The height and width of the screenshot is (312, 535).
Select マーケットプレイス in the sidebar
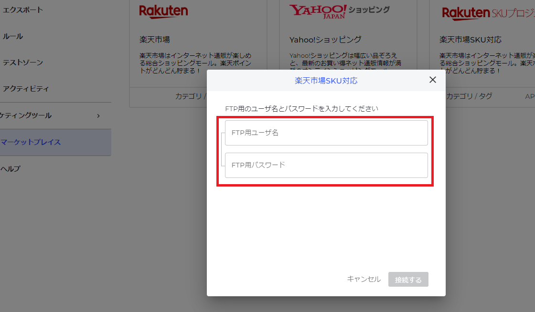pos(55,142)
